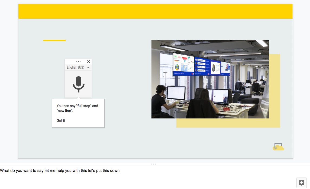
Task: Click the microphone to start voice typing
Action: click(79, 84)
